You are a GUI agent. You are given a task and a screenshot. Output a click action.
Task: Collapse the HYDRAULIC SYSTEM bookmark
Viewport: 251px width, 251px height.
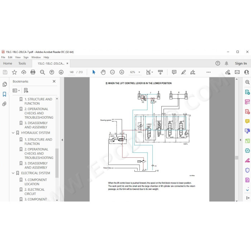coord(13,133)
